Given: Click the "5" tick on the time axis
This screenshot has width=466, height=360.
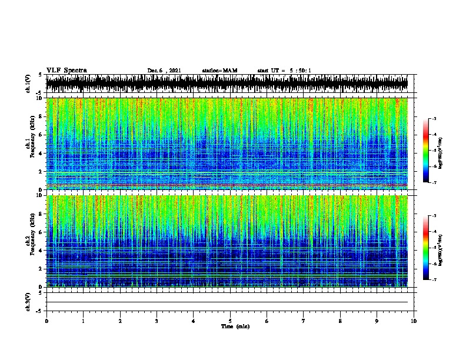Looking at the screenshot, I should pyautogui.click(x=230, y=321).
